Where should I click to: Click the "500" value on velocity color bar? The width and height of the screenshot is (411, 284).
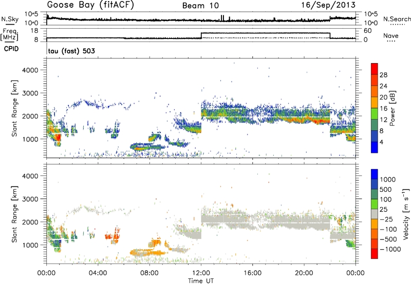(x=385, y=190)
